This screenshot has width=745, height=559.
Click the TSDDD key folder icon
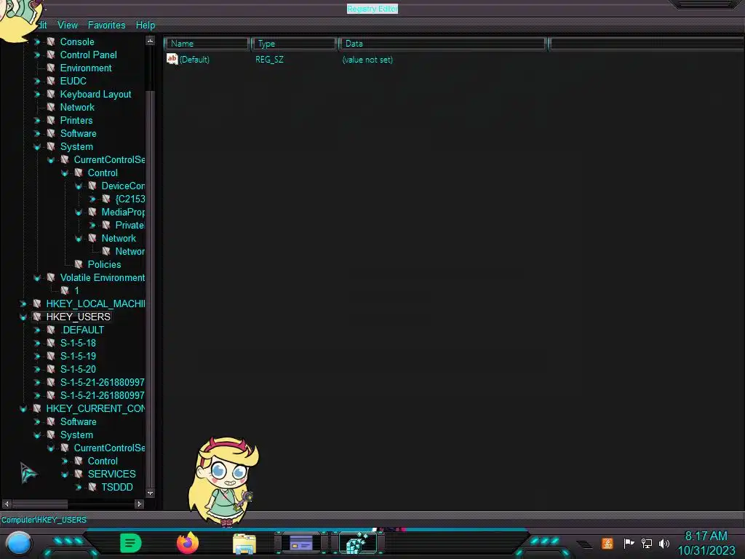(92, 487)
